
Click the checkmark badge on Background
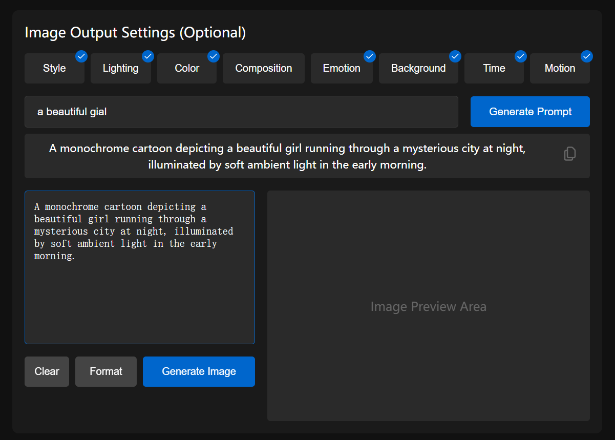(x=455, y=56)
